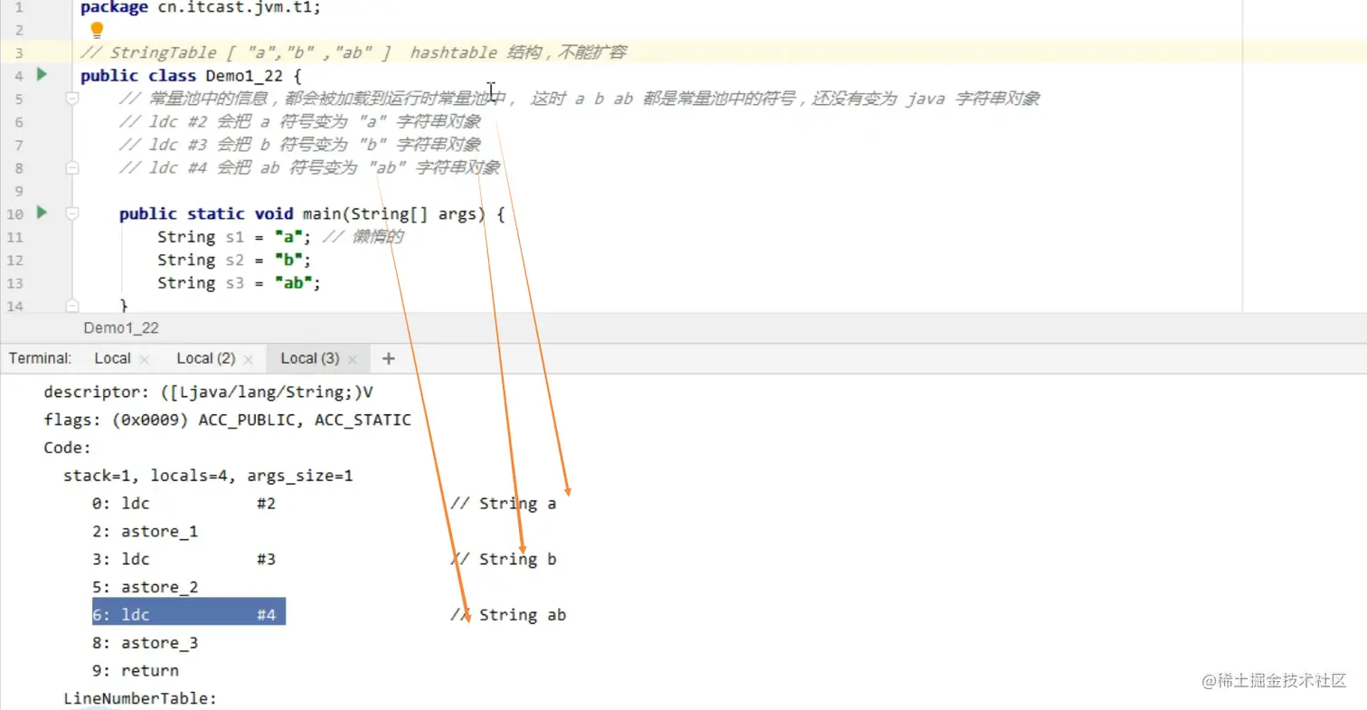The image size is (1367, 710).
Task: Click the '// String b' terminal comment
Action: point(504,560)
